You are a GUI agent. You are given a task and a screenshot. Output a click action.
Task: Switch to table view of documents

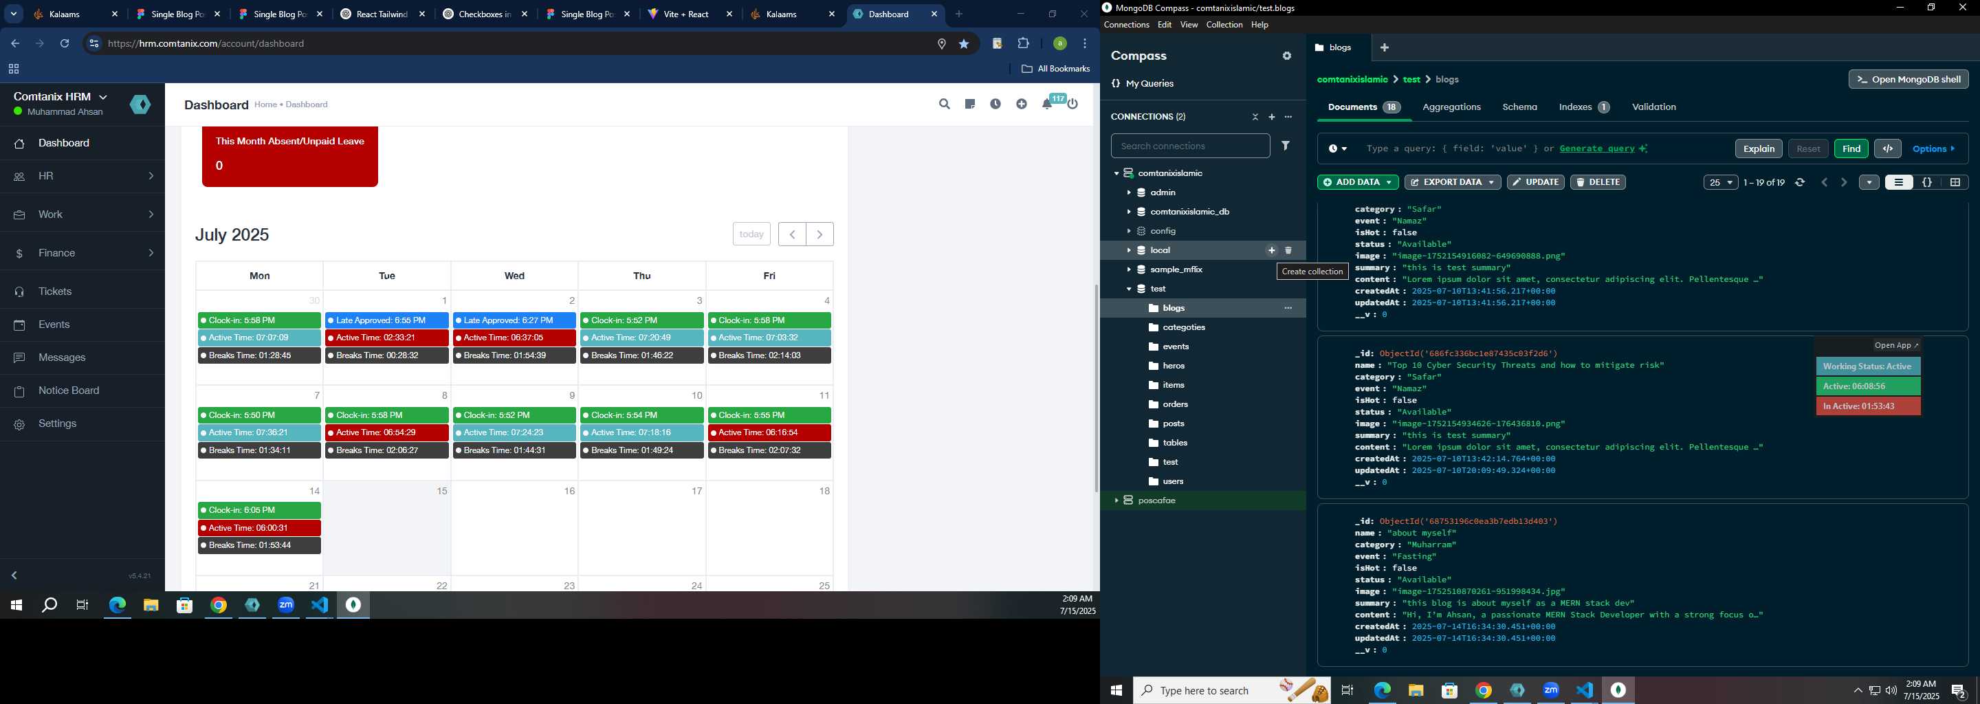[x=1955, y=182]
